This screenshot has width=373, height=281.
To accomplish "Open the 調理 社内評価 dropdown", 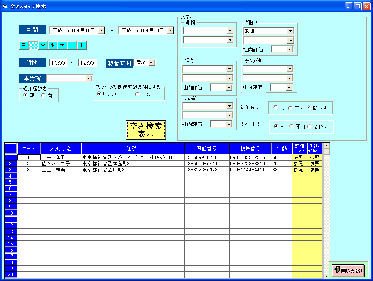I will tap(290, 49).
